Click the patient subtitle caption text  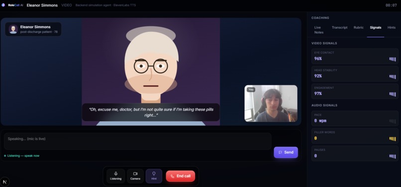tap(151, 112)
